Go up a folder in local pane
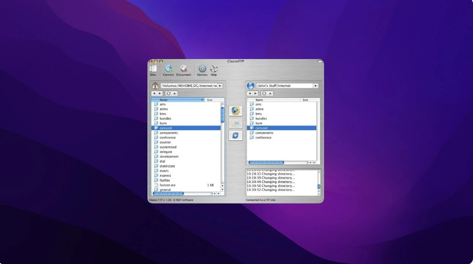This screenshot has height=264, width=473. 174,94
